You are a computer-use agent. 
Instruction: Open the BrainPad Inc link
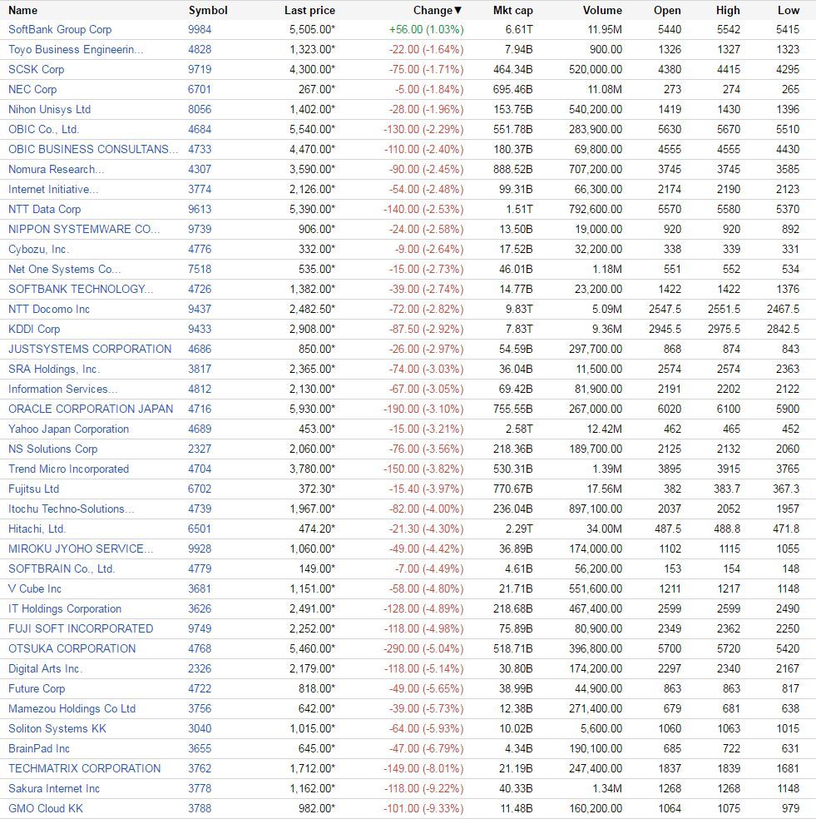(x=38, y=748)
